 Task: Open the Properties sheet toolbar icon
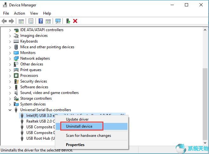tap(31, 21)
